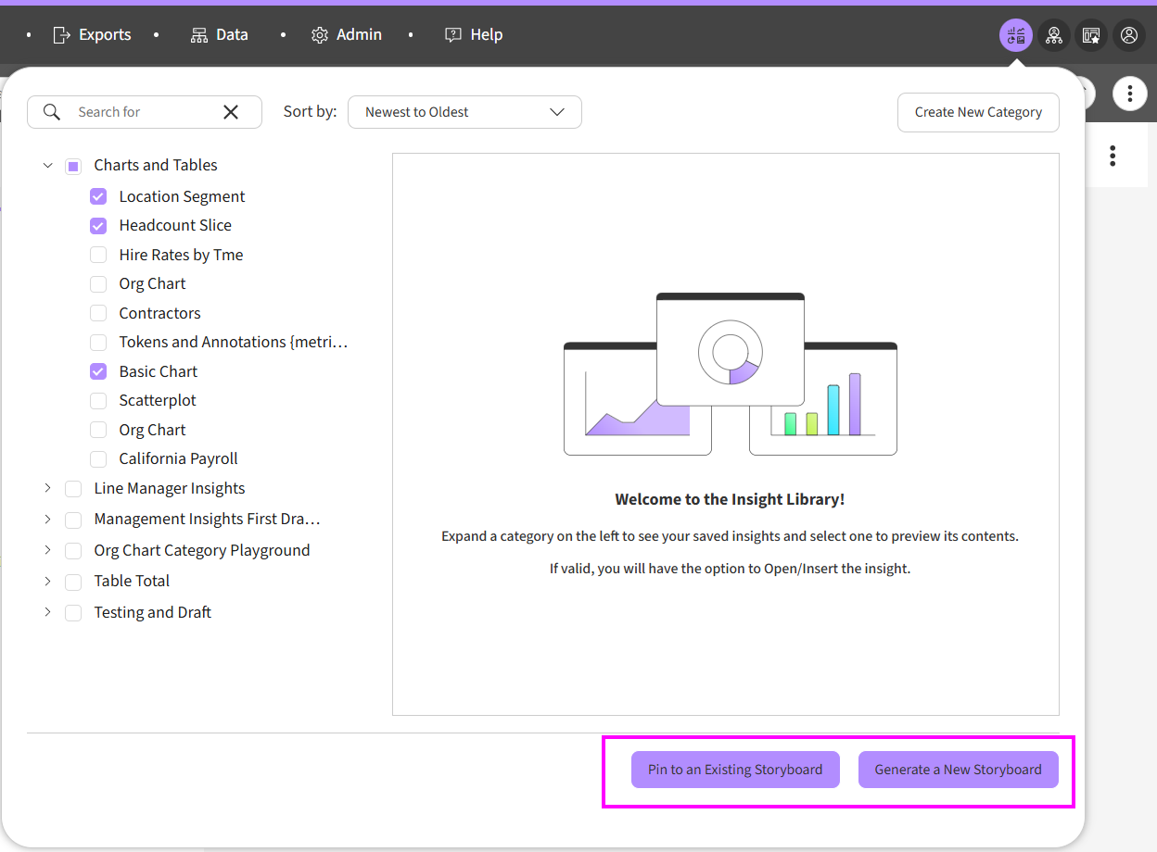Click Pin to an Existing Storyboard button

[735, 770]
